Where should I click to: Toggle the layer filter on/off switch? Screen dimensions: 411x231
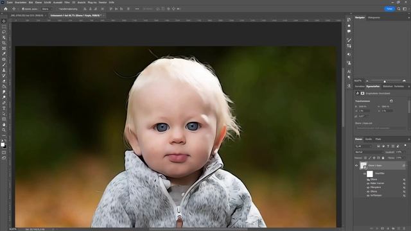[x=405, y=146]
